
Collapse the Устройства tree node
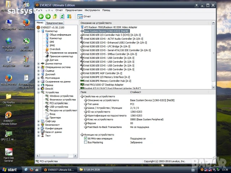[x=39, y=93]
